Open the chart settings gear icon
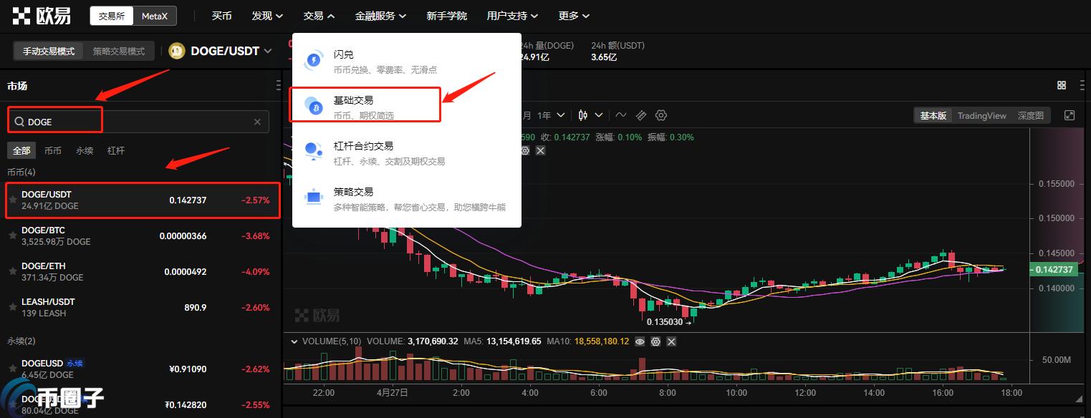1091x418 pixels. click(x=661, y=115)
